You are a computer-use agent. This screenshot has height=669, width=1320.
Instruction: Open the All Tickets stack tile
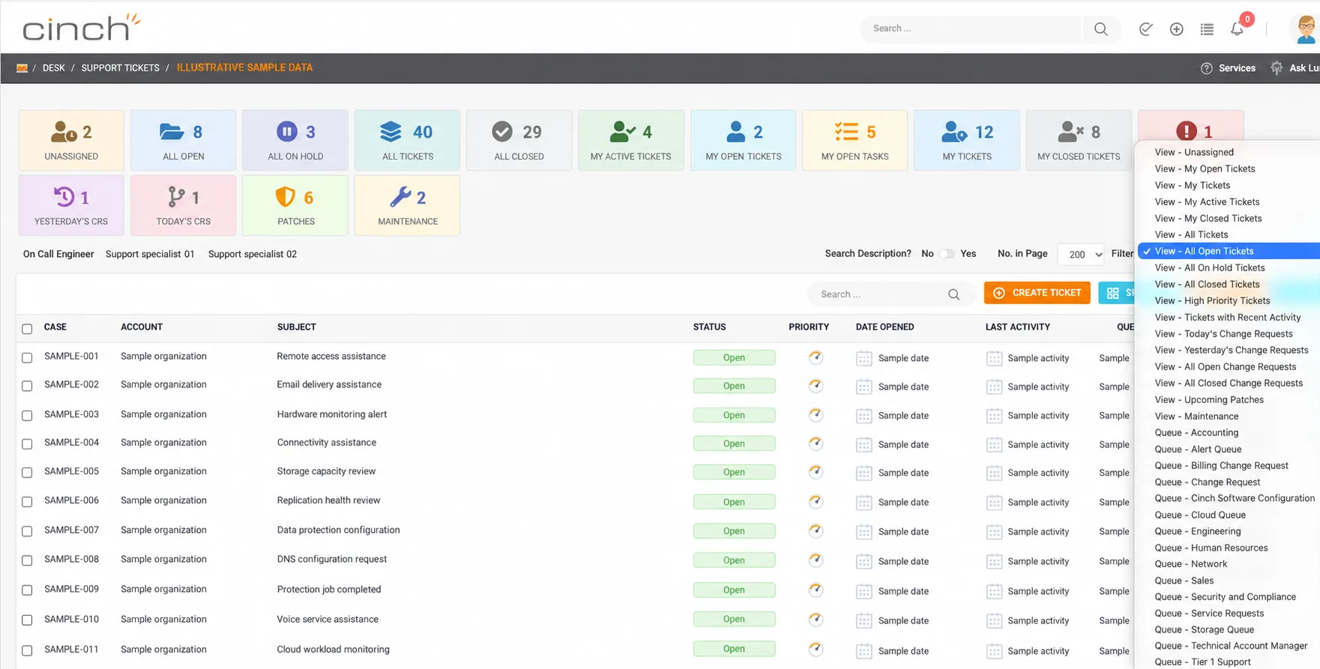point(407,140)
